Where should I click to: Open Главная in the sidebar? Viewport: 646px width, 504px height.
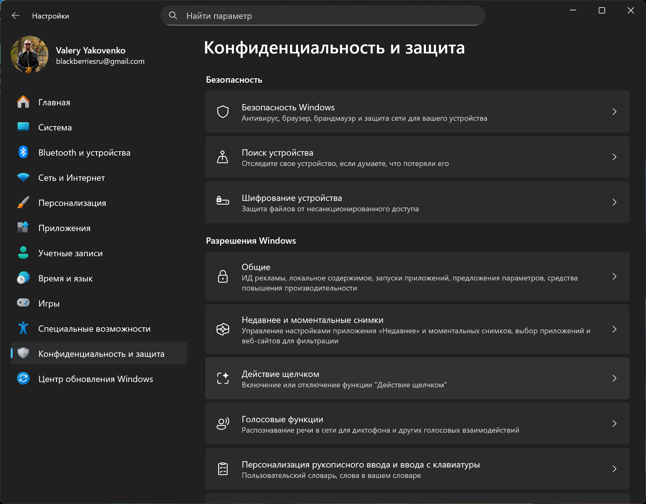click(99, 102)
